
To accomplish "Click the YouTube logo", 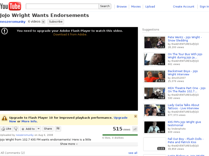I will click(x=11, y=6).
